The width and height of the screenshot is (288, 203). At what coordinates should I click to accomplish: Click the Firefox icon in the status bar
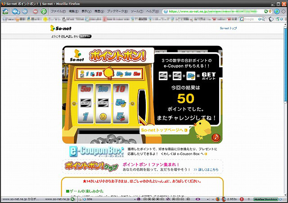(x=218, y=199)
